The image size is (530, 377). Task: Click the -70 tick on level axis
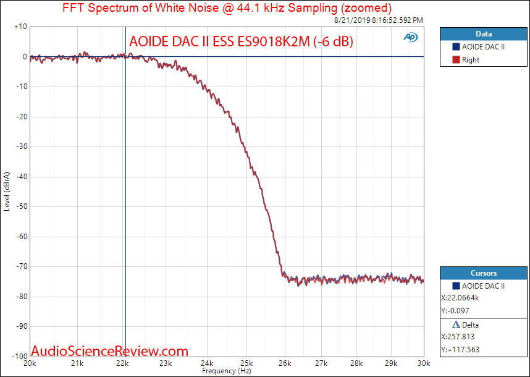[21, 266]
